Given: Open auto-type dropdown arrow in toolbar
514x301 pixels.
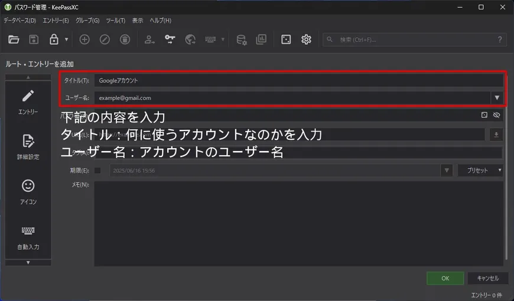Looking at the screenshot, I should [x=223, y=40].
